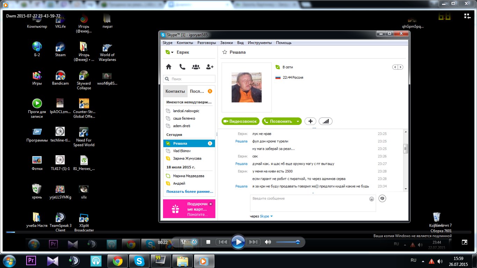Click the add contact icon in Skype
477x268 pixels.
click(210, 67)
